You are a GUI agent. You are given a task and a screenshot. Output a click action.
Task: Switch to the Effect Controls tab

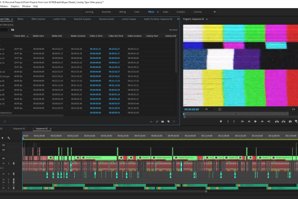pos(38,19)
